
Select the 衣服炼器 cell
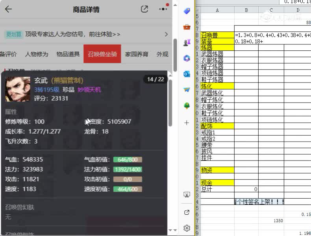pos(217,60)
